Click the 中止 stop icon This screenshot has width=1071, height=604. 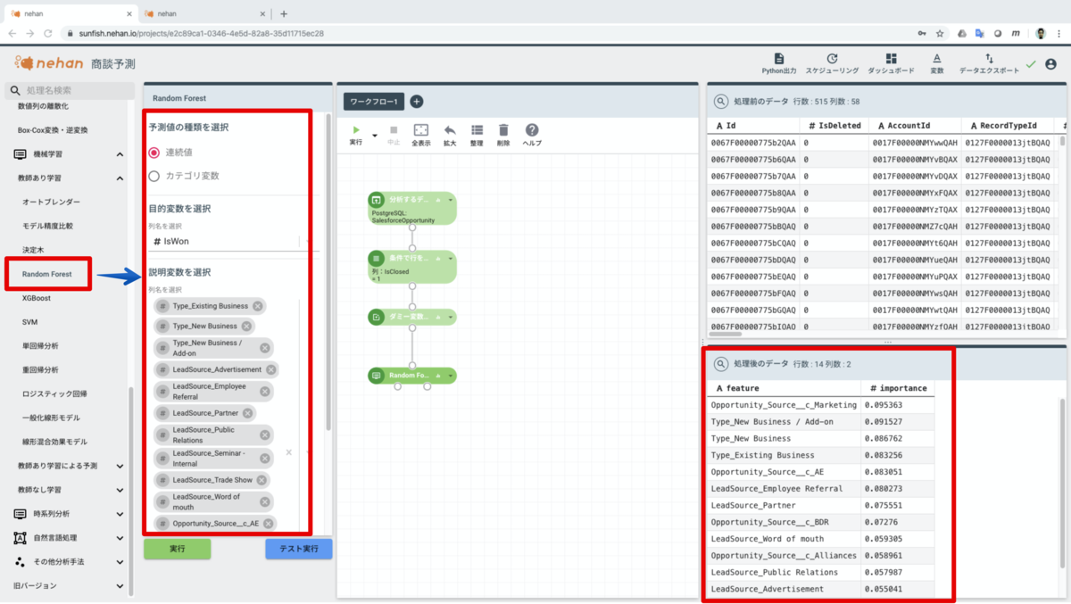point(394,130)
